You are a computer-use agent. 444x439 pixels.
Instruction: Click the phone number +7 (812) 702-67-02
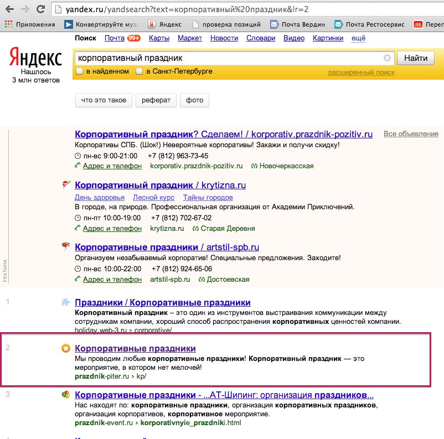click(181, 218)
